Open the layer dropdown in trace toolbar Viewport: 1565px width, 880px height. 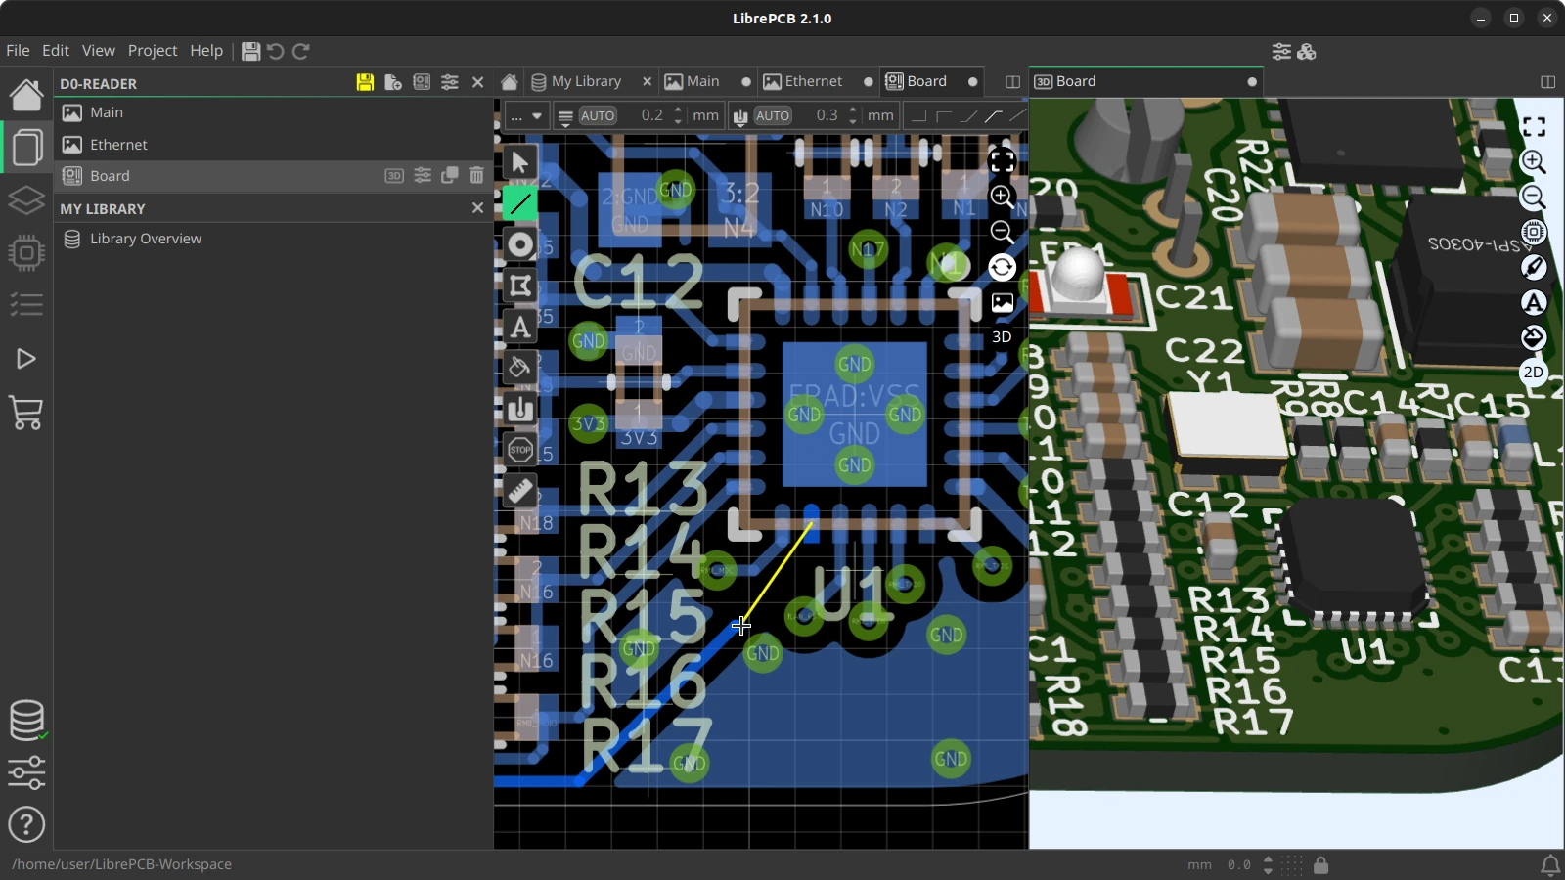(x=526, y=116)
